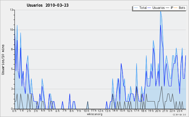This screenshot has width=189, height=117.
Task: Click the Bots legend entry
Action: tap(180, 8)
